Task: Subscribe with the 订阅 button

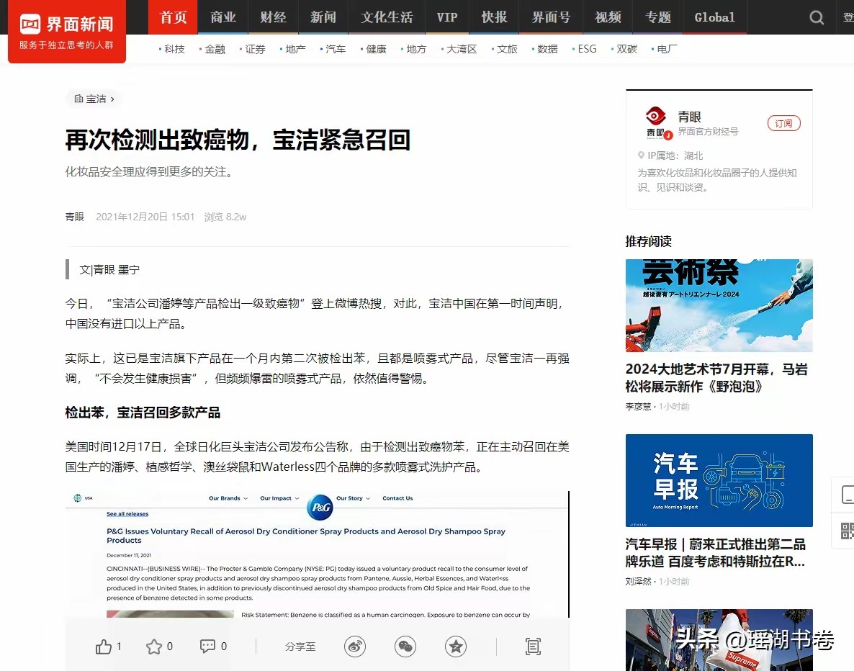Action: pyautogui.click(x=783, y=124)
